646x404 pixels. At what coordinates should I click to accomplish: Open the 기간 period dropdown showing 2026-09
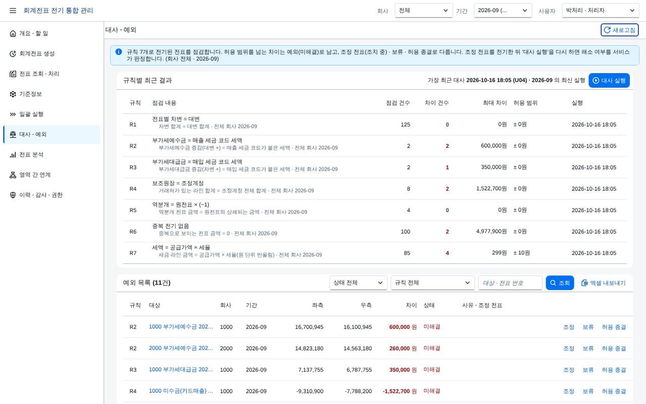(x=503, y=11)
